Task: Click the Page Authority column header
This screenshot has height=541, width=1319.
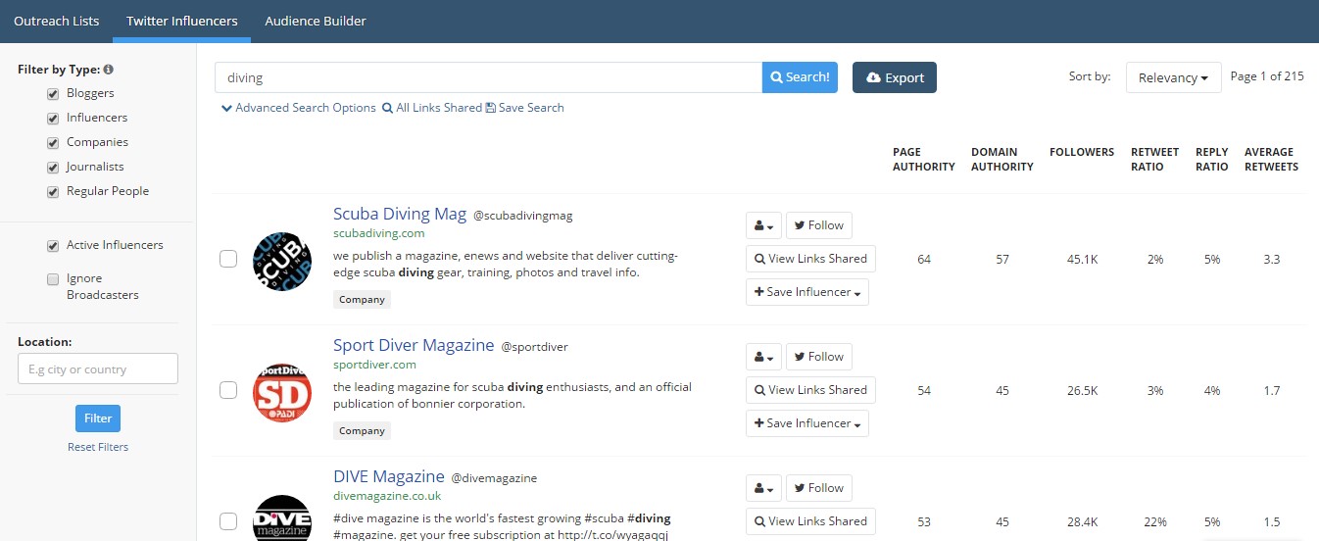Action: point(923,160)
